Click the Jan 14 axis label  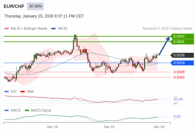coord(52,127)
